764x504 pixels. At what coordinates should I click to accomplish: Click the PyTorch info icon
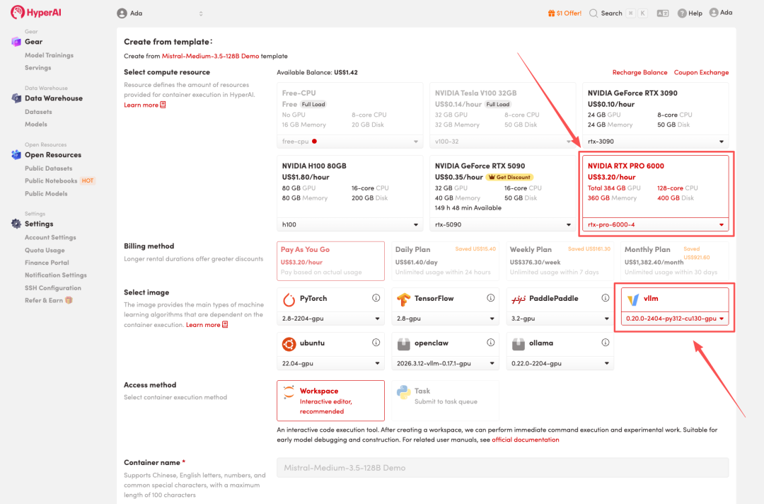coord(376,298)
